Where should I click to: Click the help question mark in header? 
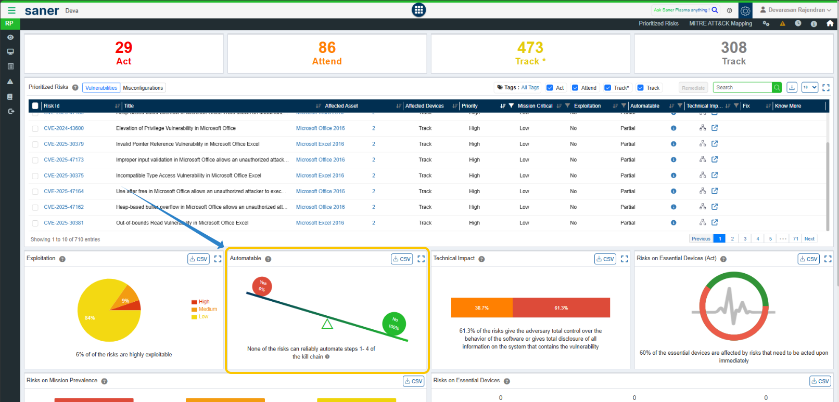[729, 10]
